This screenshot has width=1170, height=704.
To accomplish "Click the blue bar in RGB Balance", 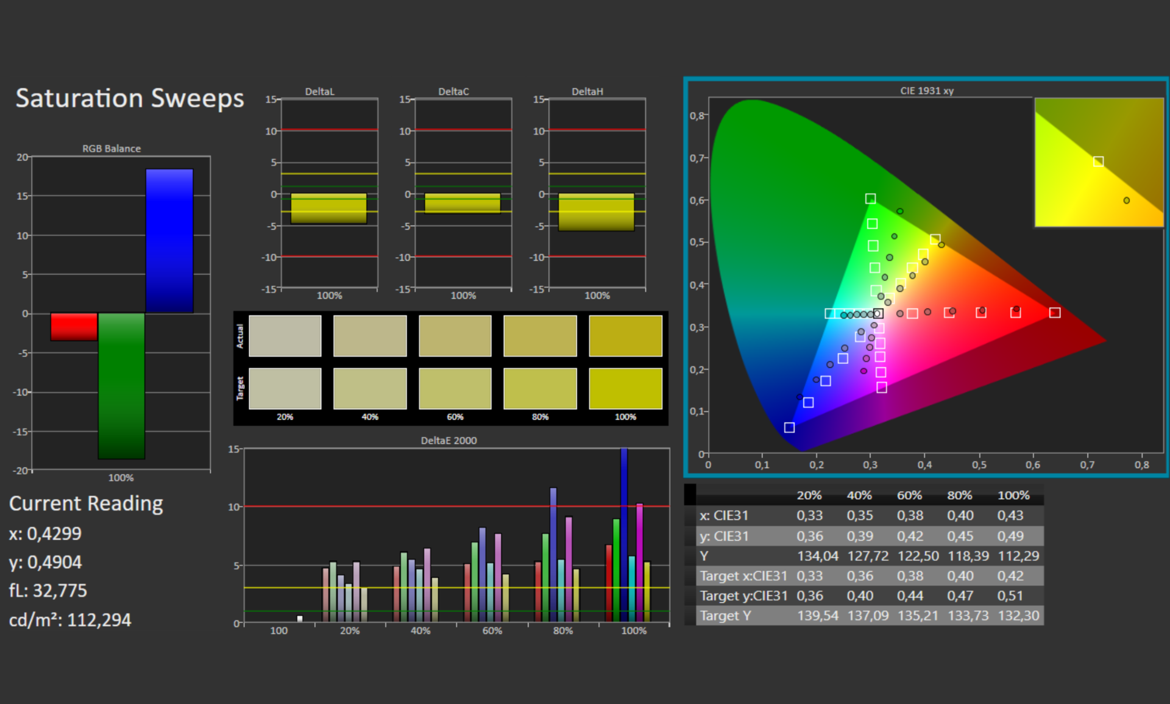I will tap(169, 241).
